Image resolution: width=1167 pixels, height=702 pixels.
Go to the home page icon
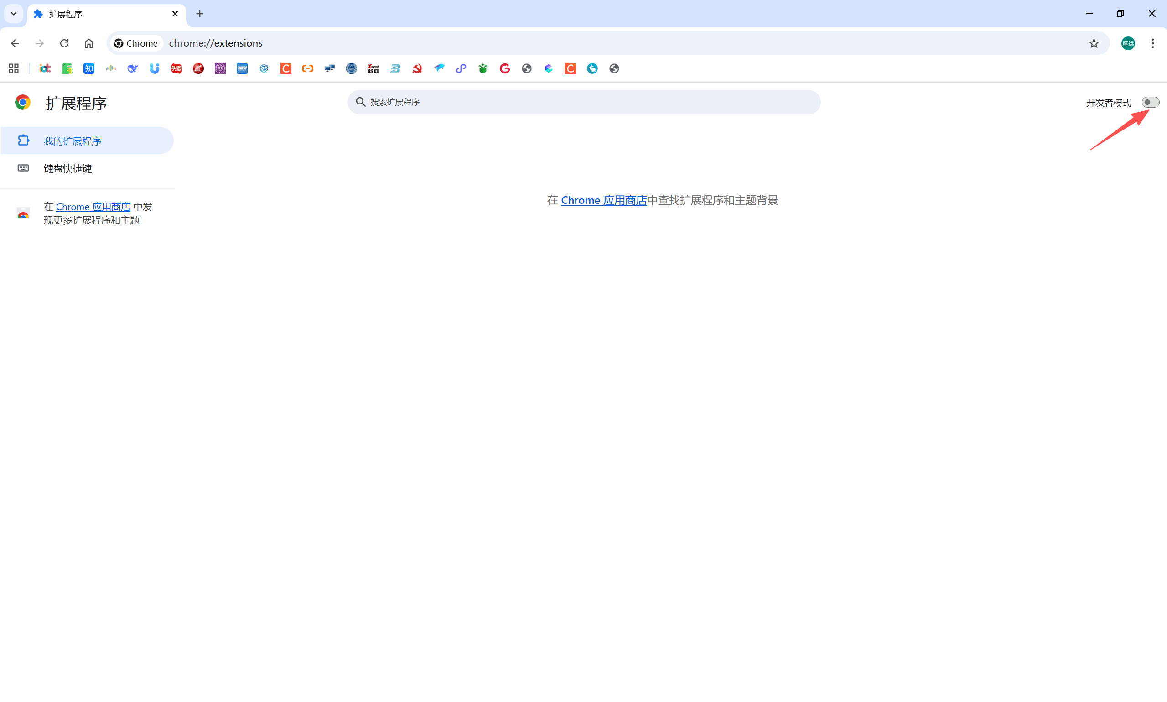point(89,43)
